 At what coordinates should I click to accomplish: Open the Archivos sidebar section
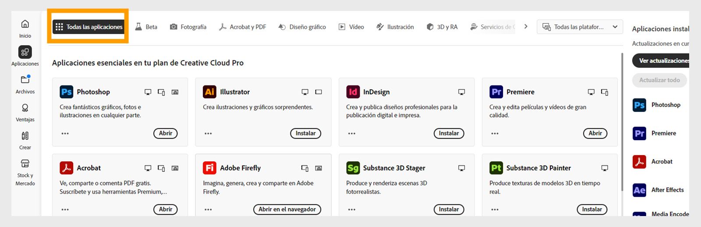[25, 84]
